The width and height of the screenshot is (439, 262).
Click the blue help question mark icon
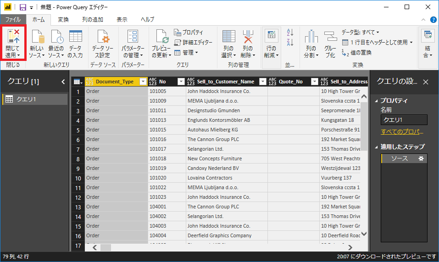pyautogui.click(x=433, y=20)
